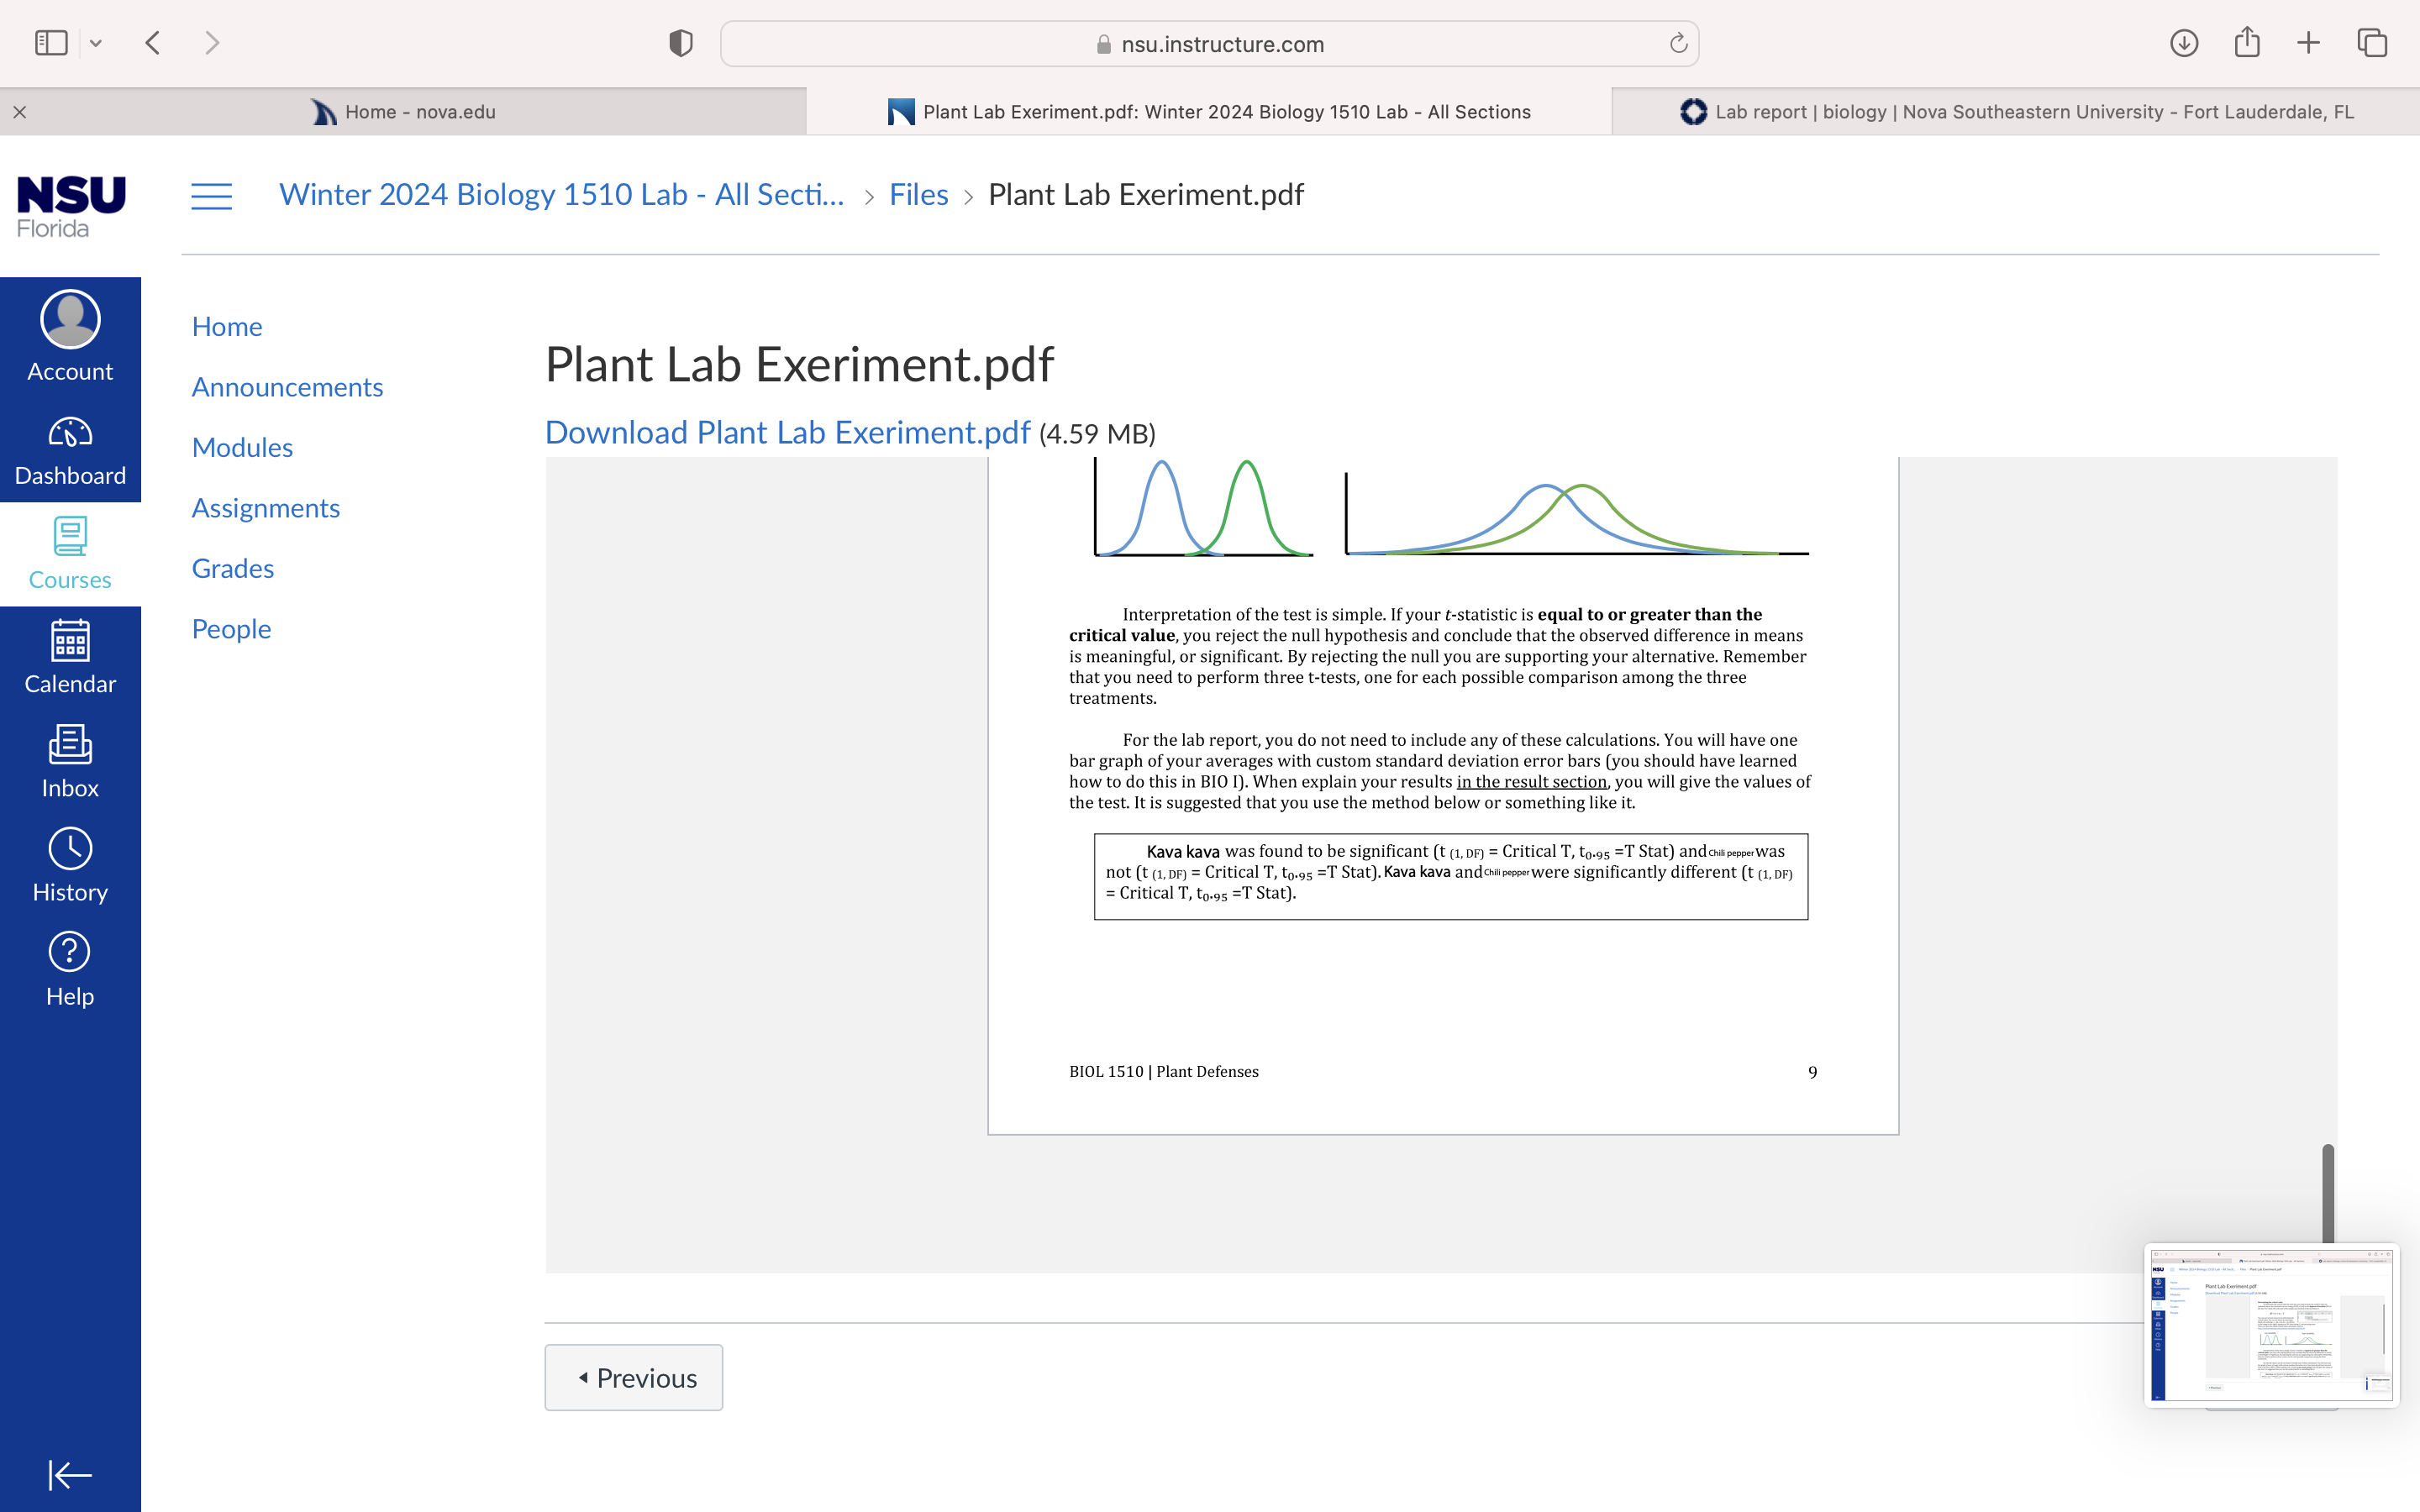This screenshot has width=2420, height=1512.
Task: Toggle Safari sidebar visibility
Action: [x=51, y=43]
